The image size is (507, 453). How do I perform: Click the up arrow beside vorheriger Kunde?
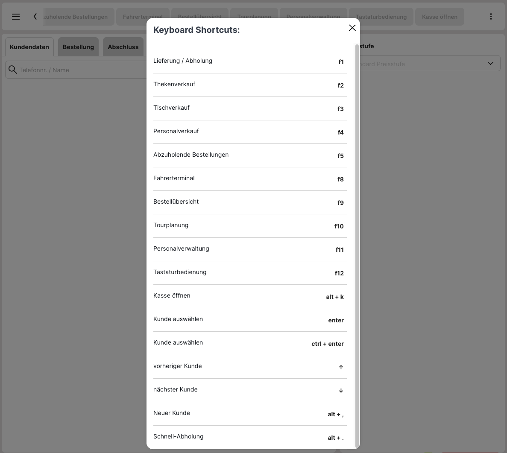click(341, 367)
